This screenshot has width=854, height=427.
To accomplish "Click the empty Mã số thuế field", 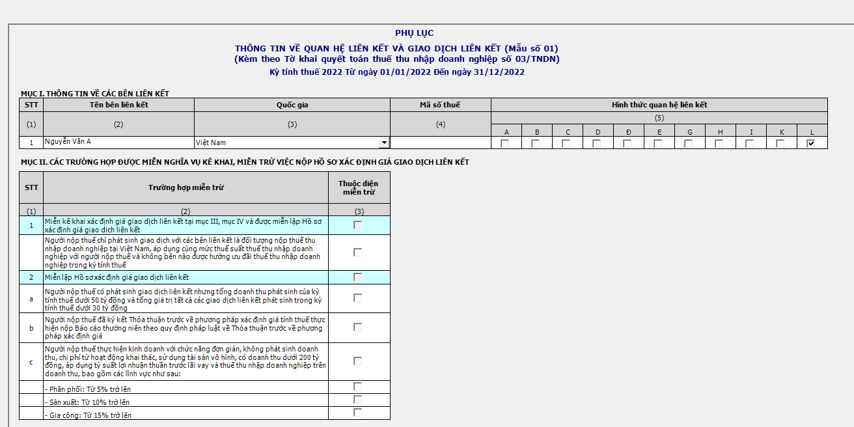I will pos(440,143).
